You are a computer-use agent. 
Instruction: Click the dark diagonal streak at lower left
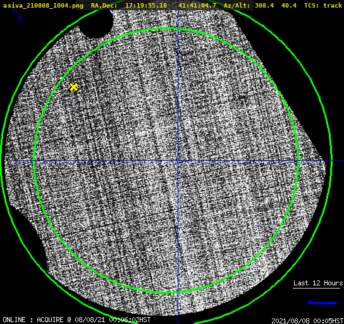pos(80,230)
